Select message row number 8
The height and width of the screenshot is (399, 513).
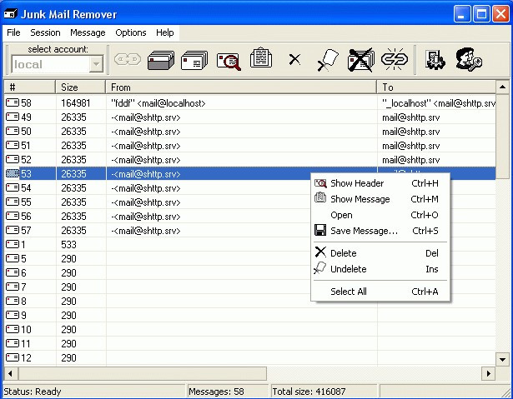point(250,301)
